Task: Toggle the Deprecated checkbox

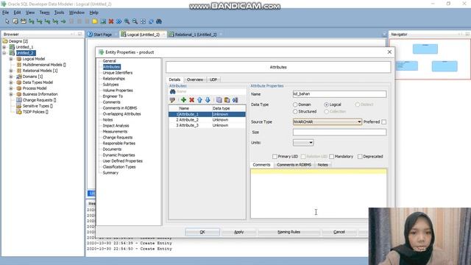Action: click(360, 157)
